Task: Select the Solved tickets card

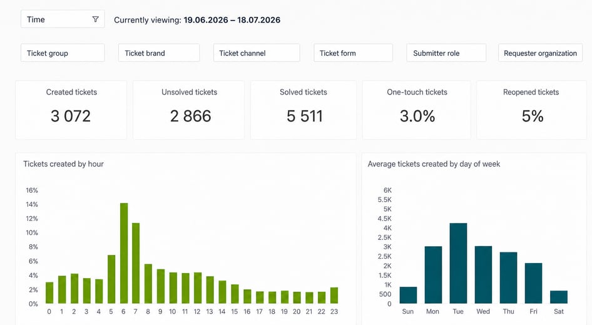Action: pyautogui.click(x=304, y=110)
